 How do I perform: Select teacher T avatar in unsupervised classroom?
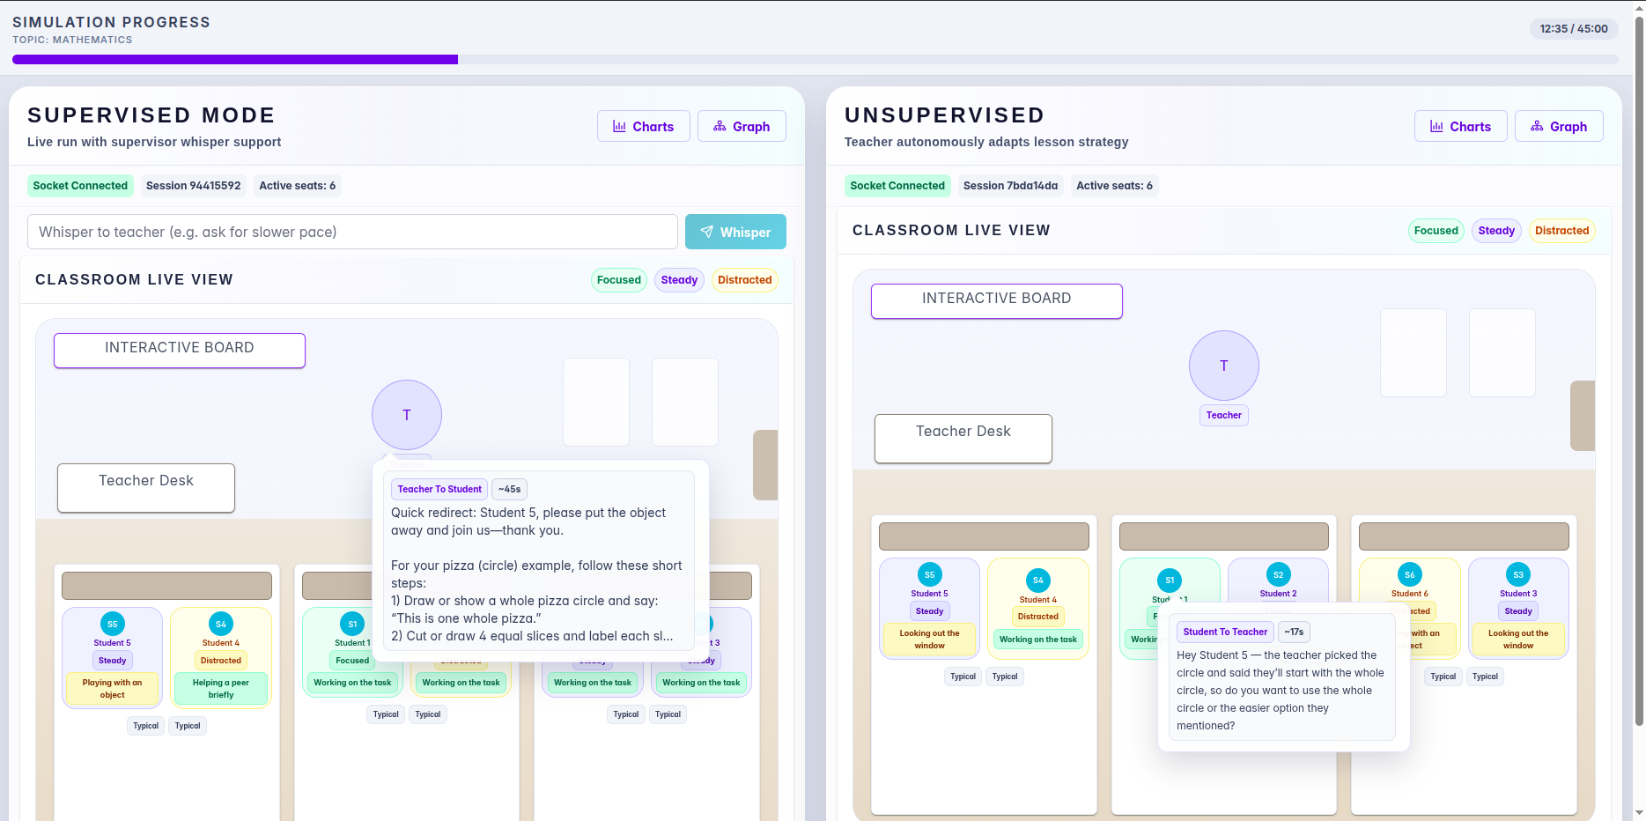point(1224,366)
